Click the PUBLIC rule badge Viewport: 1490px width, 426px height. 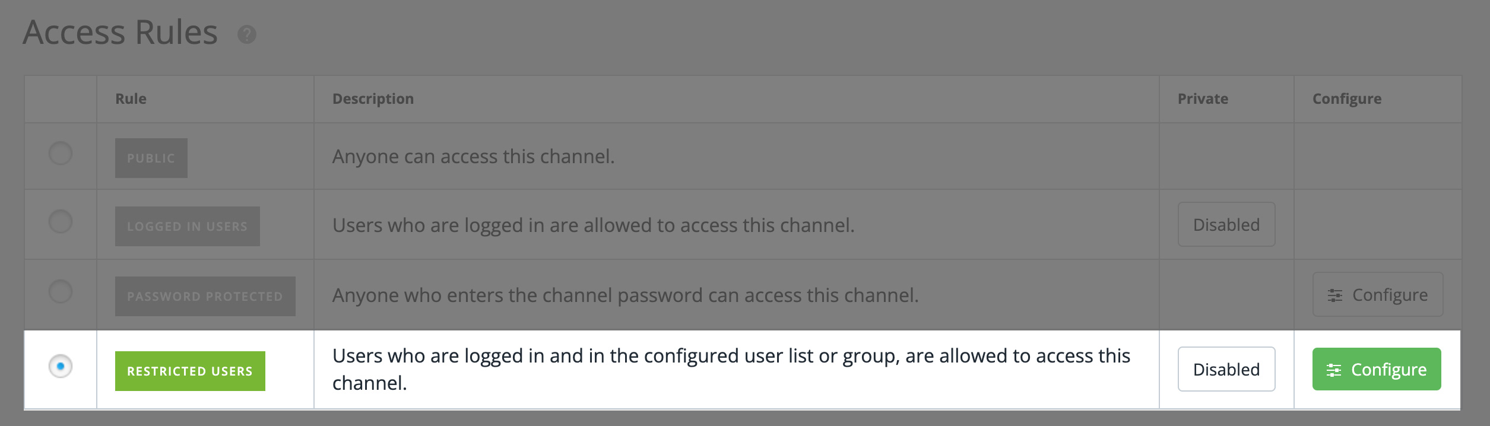pyautogui.click(x=151, y=158)
